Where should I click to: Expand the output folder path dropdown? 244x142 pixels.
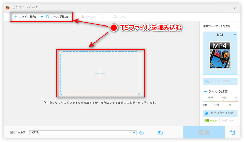(x=134, y=133)
